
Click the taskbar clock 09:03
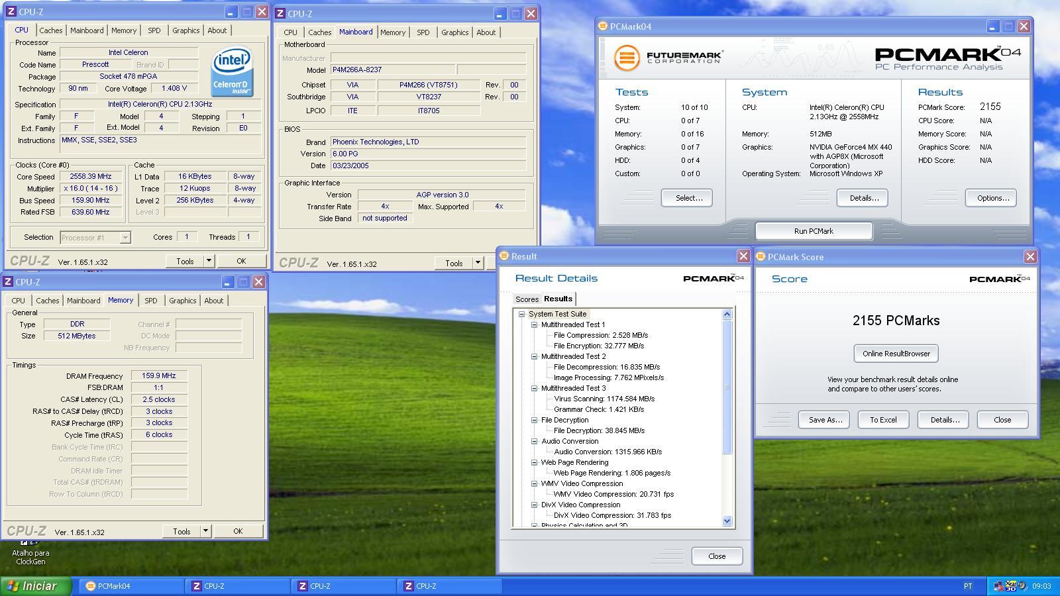[x=1041, y=586]
